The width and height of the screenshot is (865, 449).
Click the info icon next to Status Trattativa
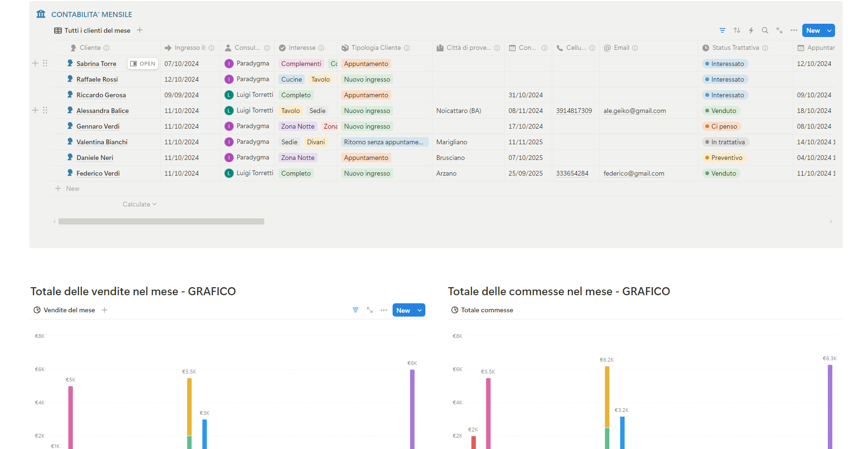[765, 48]
